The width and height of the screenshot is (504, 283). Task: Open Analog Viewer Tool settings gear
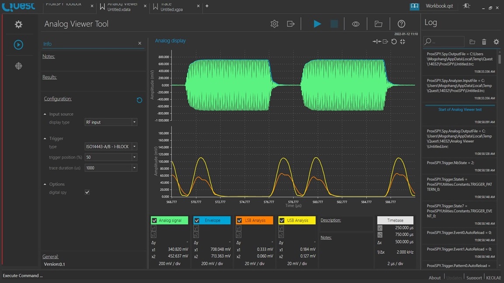click(x=274, y=24)
